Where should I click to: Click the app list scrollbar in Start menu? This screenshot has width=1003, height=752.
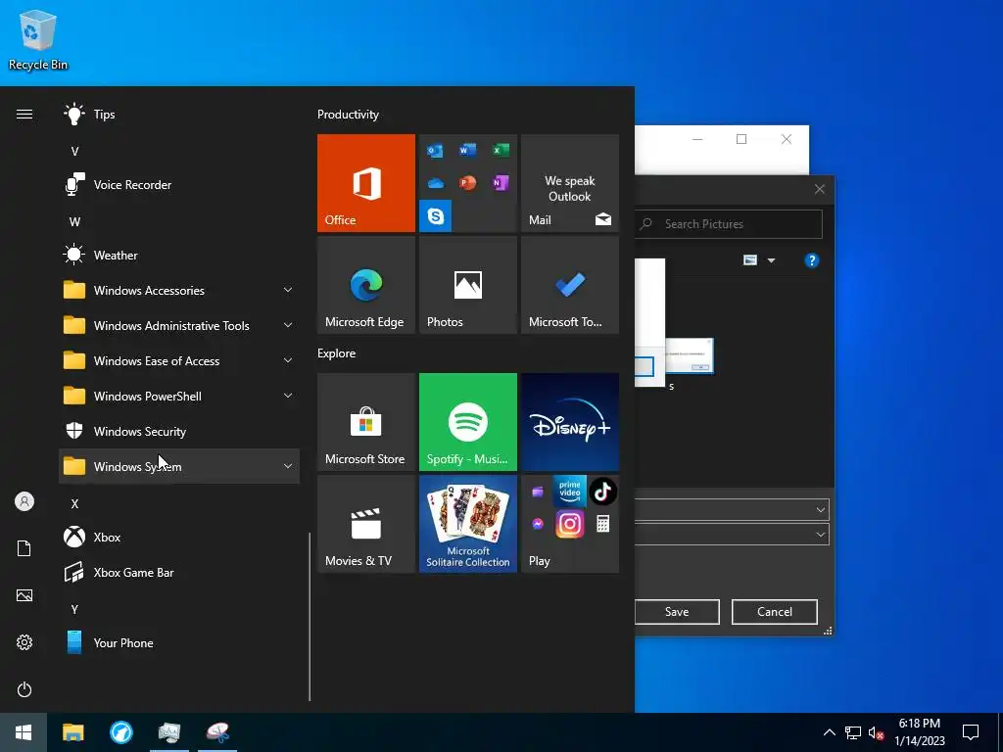310,617
